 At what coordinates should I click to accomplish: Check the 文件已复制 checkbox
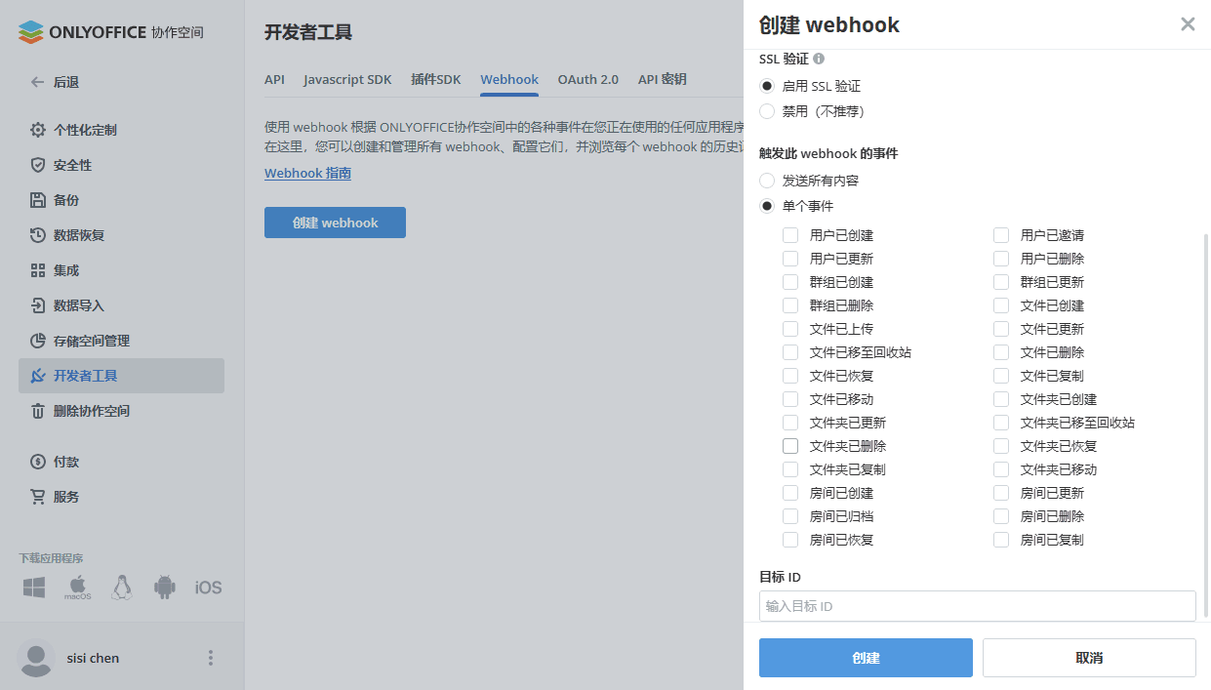1001,376
